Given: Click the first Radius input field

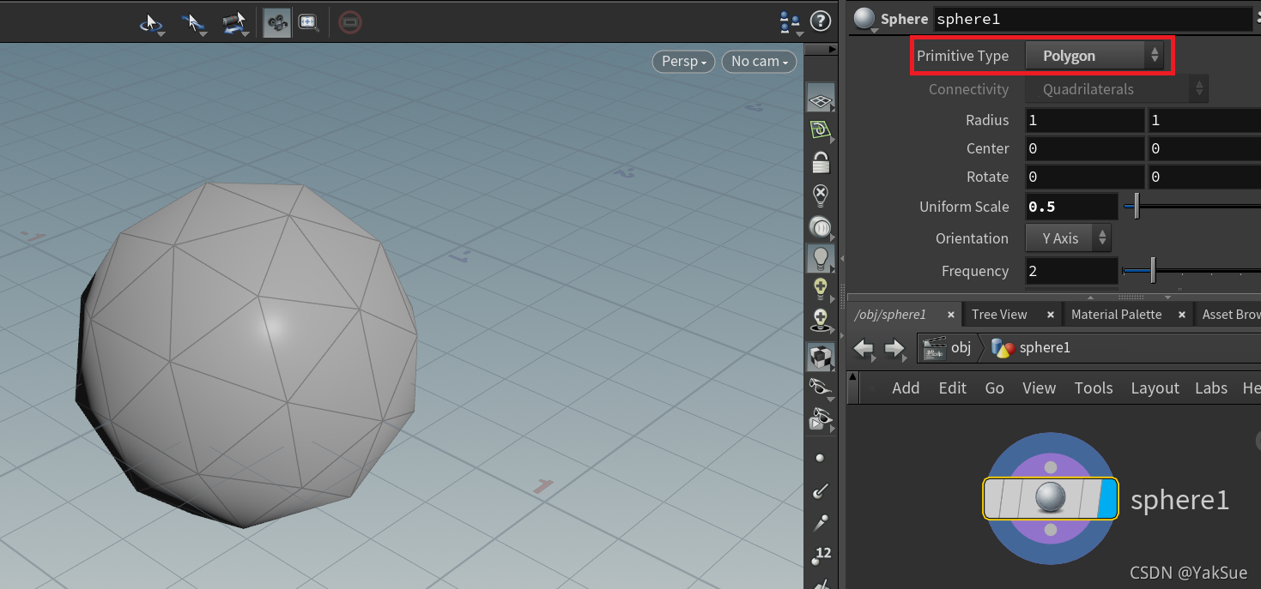Looking at the screenshot, I should pos(1085,120).
